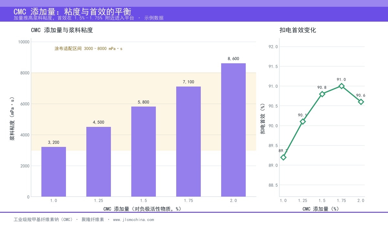The width and height of the screenshot is (388, 226).
Task: Click the line chart y-axis label '扣电首效（%）'
Action: coord(263,118)
